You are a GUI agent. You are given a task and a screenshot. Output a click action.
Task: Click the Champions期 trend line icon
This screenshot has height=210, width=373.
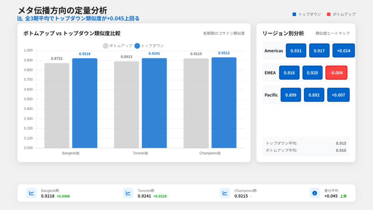pyautogui.click(x=225, y=193)
